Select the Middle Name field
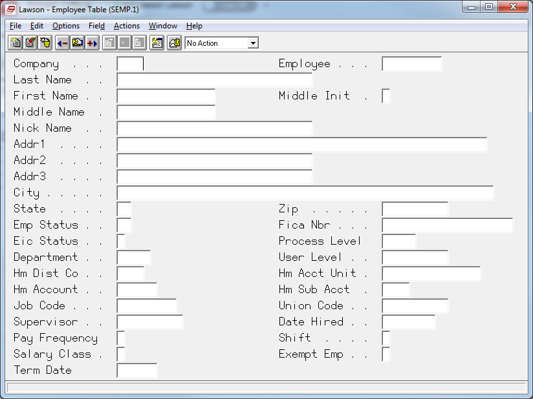 point(166,112)
